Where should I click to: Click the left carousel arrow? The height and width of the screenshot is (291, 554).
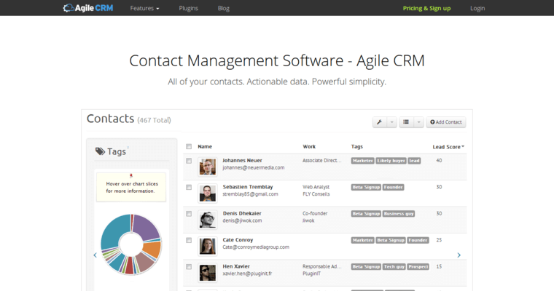coord(95,255)
